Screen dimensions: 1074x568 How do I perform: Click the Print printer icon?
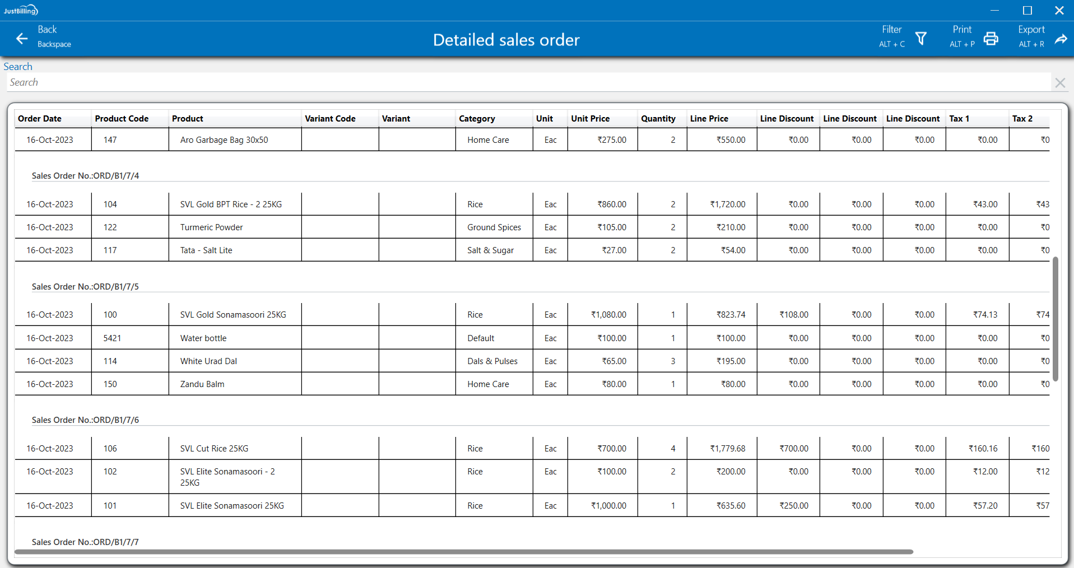pyautogui.click(x=991, y=38)
